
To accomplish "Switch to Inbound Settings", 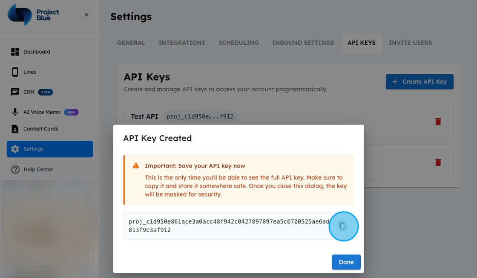I will pyautogui.click(x=303, y=43).
